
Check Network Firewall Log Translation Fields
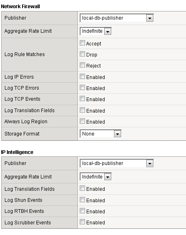[x=82, y=110]
